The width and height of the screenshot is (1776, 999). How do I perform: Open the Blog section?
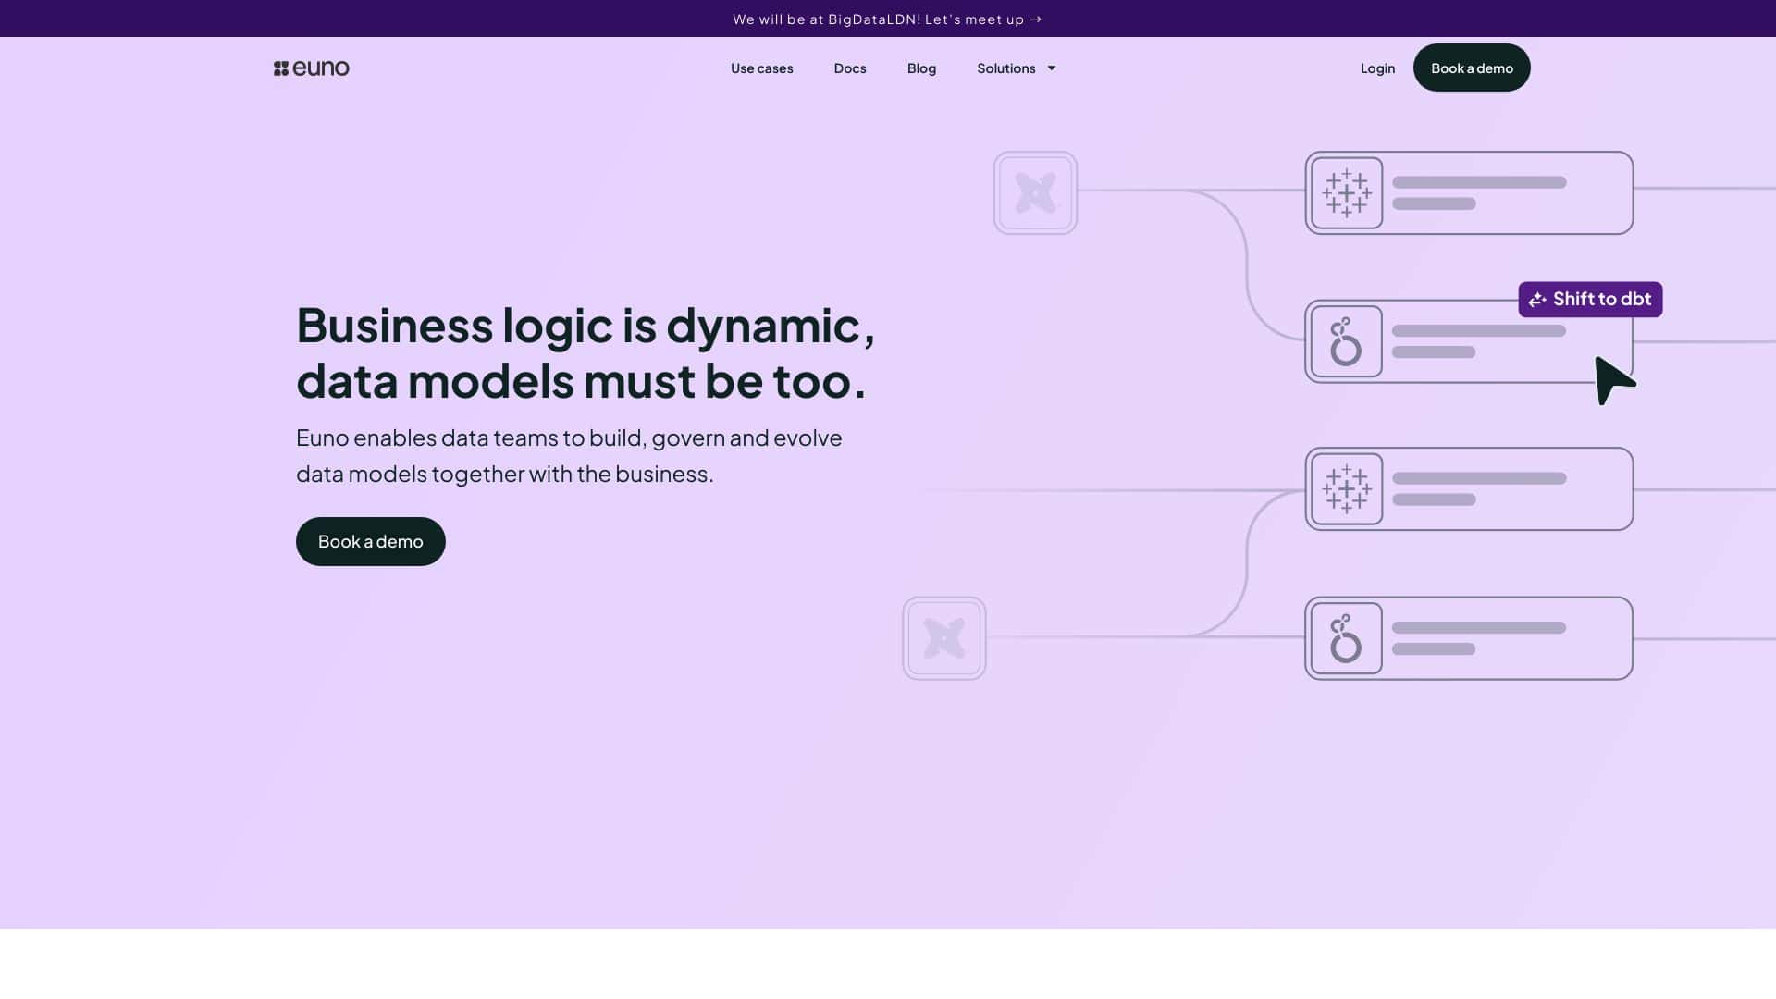(x=921, y=68)
